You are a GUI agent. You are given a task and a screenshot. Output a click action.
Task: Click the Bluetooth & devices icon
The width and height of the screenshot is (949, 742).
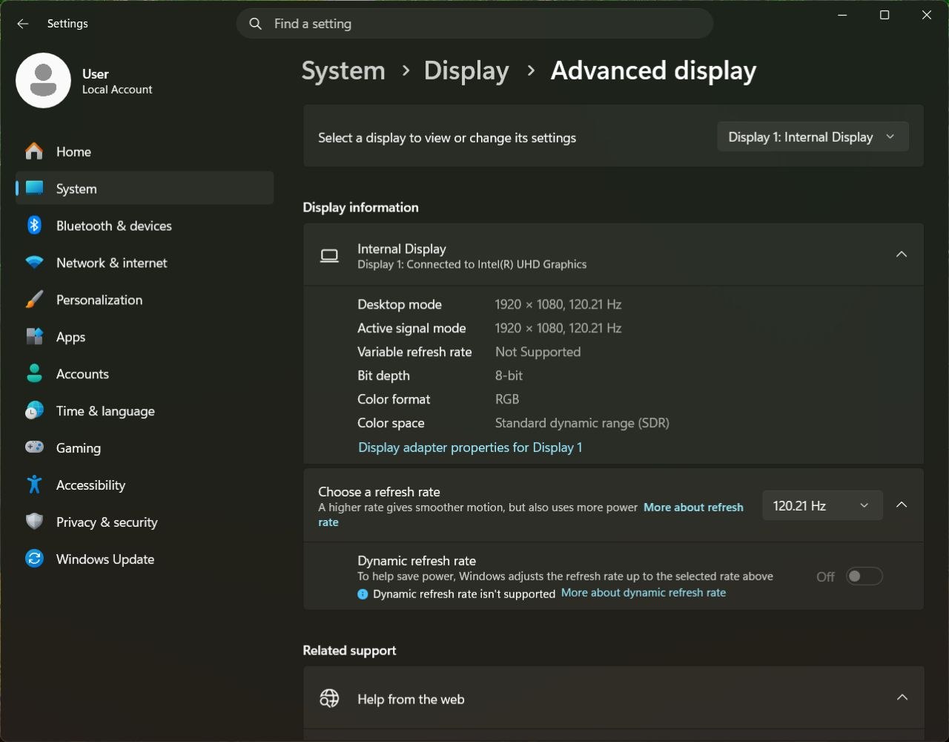click(34, 226)
